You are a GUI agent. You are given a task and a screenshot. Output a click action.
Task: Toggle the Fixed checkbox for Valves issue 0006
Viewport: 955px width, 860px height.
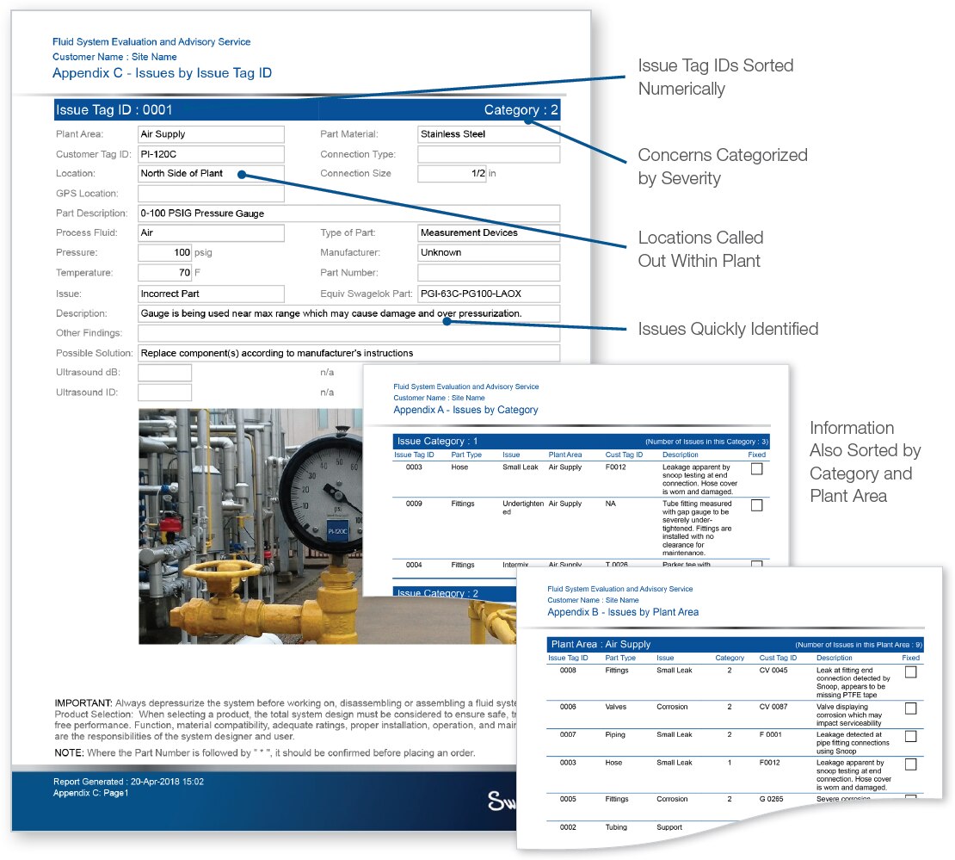pyautogui.click(x=910, y=708)
